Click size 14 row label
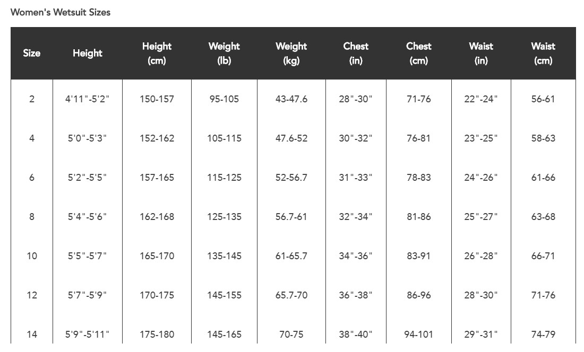Image resolution: width=584 pixels, height=352 pixels. (32, 335)
